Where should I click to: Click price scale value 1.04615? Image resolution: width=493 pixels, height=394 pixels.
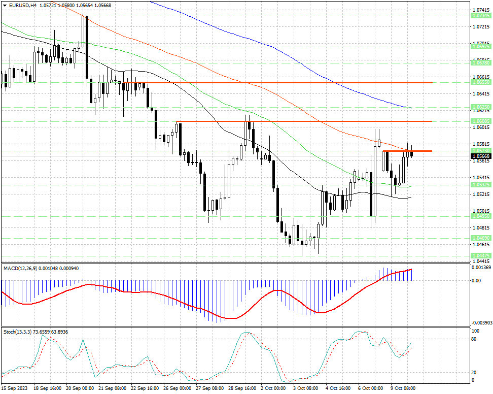click(x=481, y=244)
